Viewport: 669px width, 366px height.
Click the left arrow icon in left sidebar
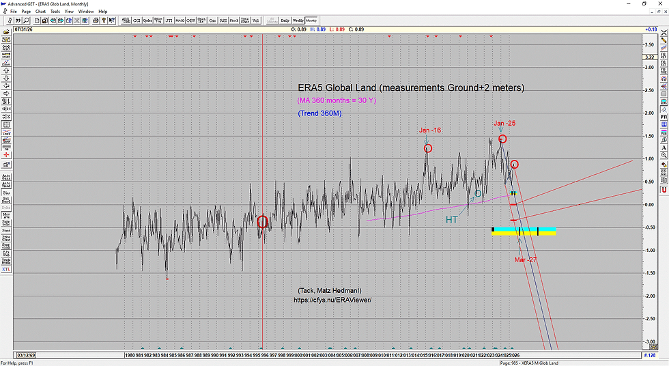[x=6, y=86]
